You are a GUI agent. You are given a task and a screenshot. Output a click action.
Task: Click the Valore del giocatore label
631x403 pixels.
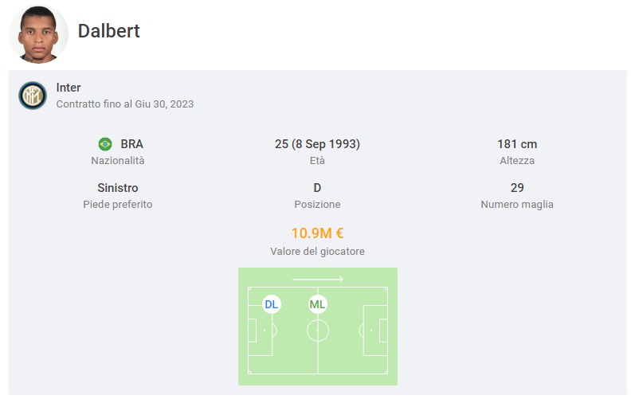click(x=317, y=252)
